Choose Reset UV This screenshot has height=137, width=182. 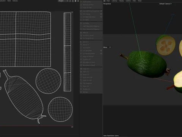click(x=91, y=75)
